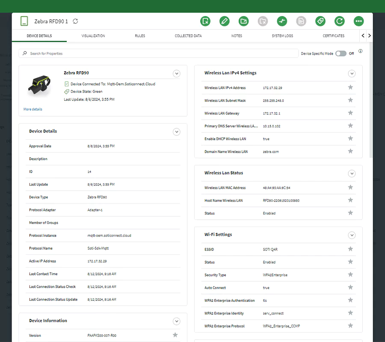The height and width of the screenshot is (342, 385).
Task: Star the Wireless LAN MAC Address property
Action: click(x=350, y=187)
